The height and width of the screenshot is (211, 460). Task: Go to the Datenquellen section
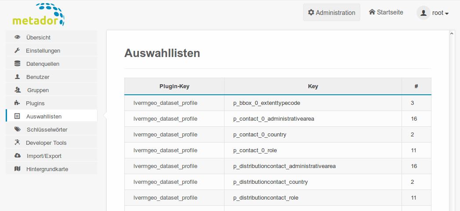pos(51,64)
